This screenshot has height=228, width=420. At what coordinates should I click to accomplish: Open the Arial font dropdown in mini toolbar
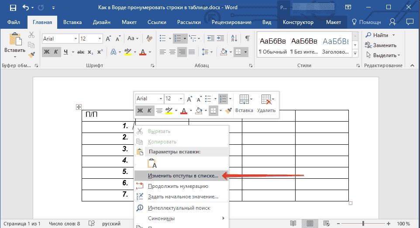pyautogui.click(x=160, y=99)
